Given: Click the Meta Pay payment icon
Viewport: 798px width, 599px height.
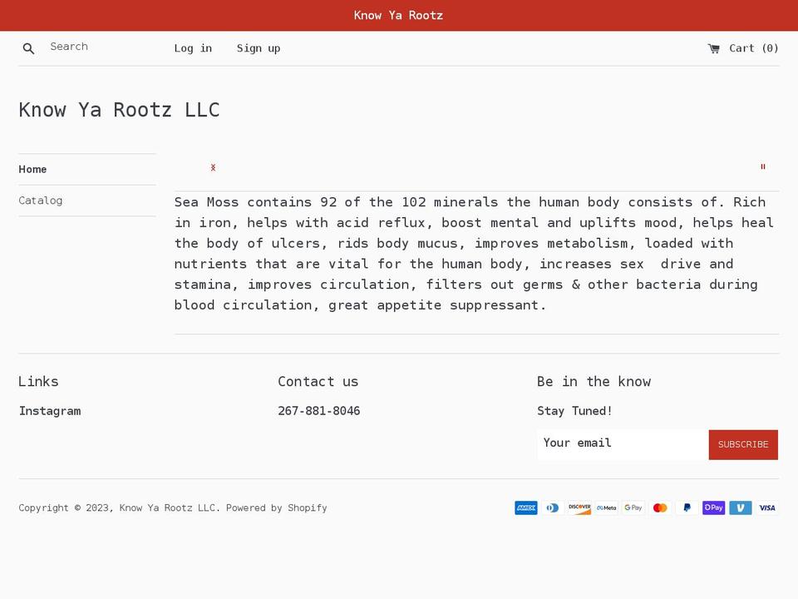Looking at the screenshot, I should (606, 507).
